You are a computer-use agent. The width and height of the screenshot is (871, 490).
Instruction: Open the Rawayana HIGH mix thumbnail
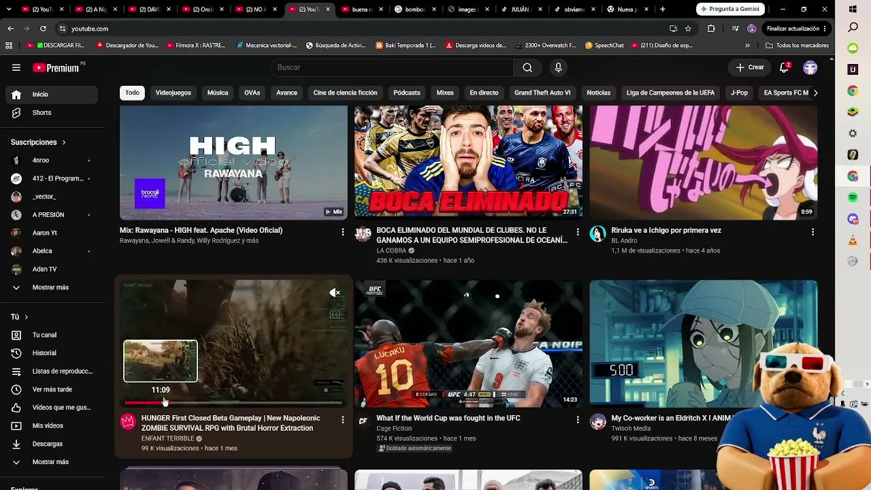233,163
